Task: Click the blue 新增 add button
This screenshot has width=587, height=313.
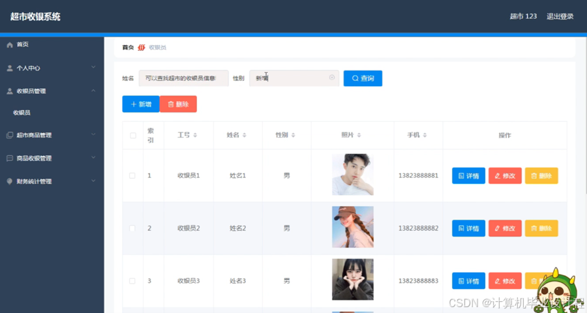Action: coord(141,104)
